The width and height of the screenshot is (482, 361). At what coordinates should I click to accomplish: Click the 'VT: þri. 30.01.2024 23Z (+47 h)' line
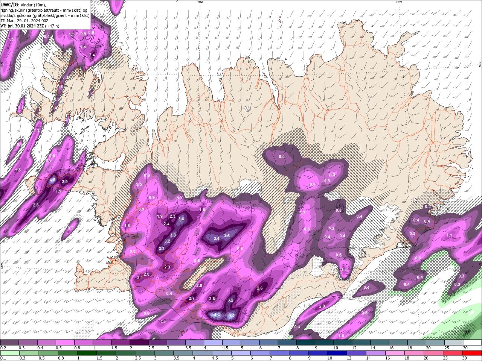pyautogui.click(x=30, y=26)
